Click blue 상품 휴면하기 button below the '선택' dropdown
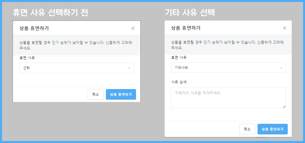The width and height of the screenshot is (305, 143). tap(121, 94)
